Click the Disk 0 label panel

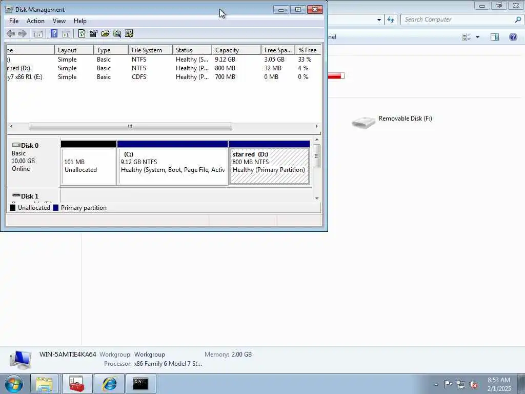(x=33, y=163)
